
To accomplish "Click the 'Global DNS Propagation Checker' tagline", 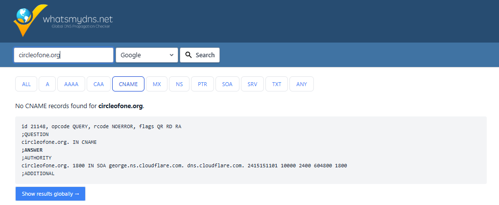I will pos(81,27).
